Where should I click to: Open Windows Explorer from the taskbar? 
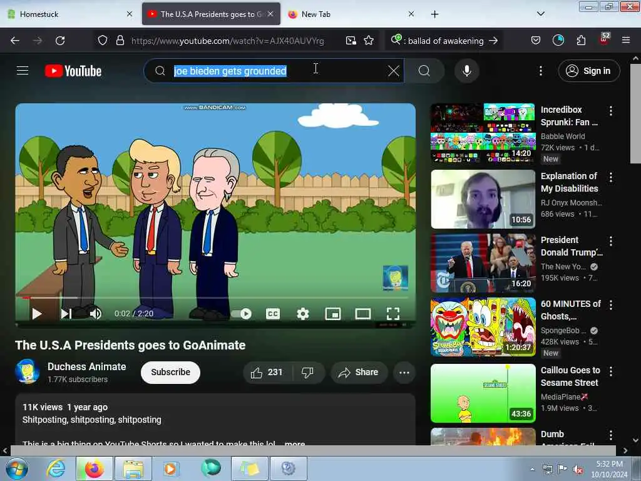tap(133, 468)
